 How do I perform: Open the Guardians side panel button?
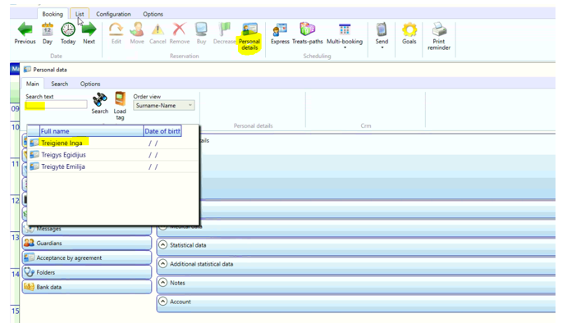87,243
